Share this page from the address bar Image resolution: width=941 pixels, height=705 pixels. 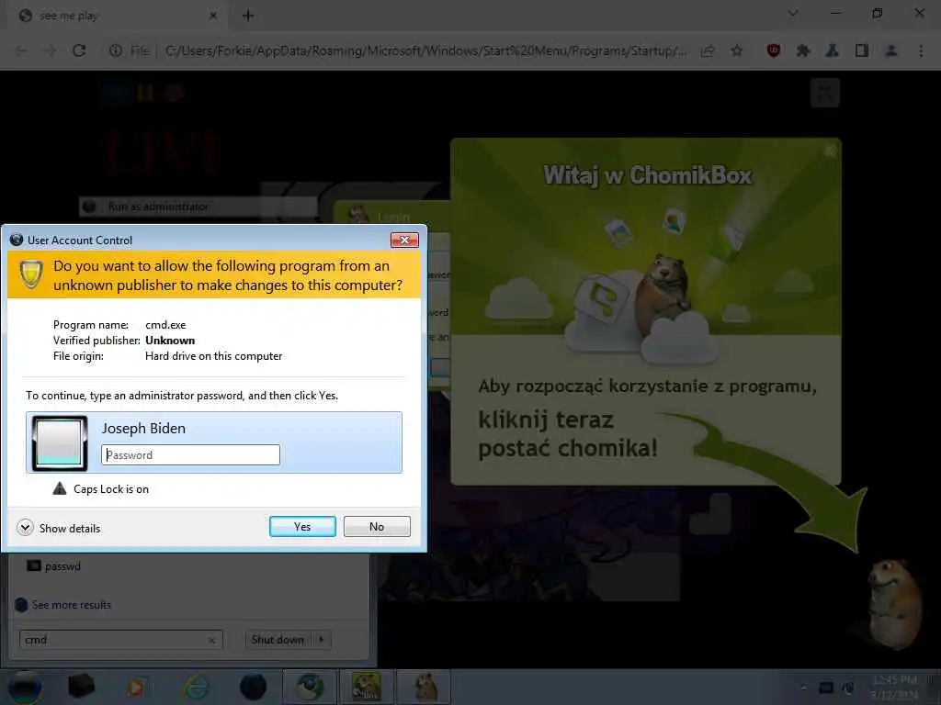pos(708,50)
